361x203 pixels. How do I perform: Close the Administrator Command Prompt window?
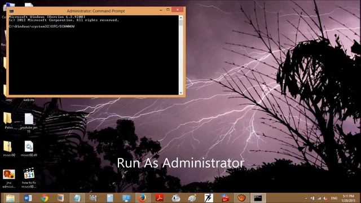[x=178, y=10]
